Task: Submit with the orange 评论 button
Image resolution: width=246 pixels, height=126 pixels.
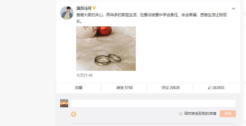Action: [x=228, y=114]
